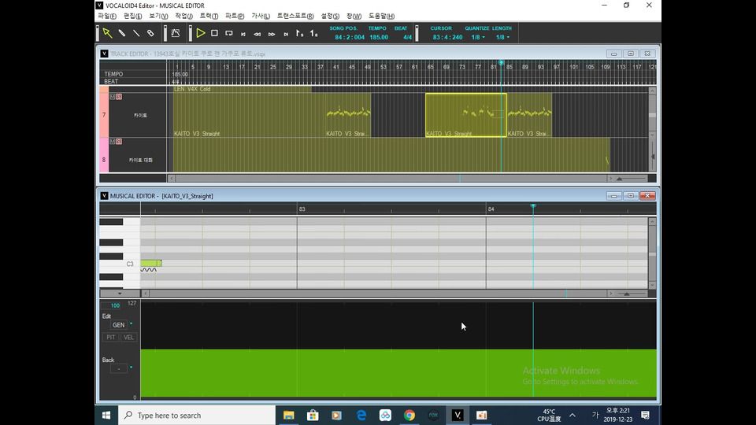This screenshot has width=756, height=425.
Task: Select the green note at C3
Action: pos(151,263)
